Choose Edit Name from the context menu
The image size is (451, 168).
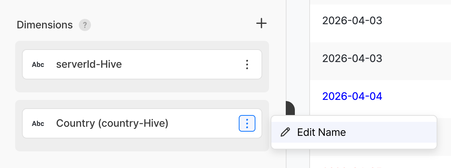point(321,132)
